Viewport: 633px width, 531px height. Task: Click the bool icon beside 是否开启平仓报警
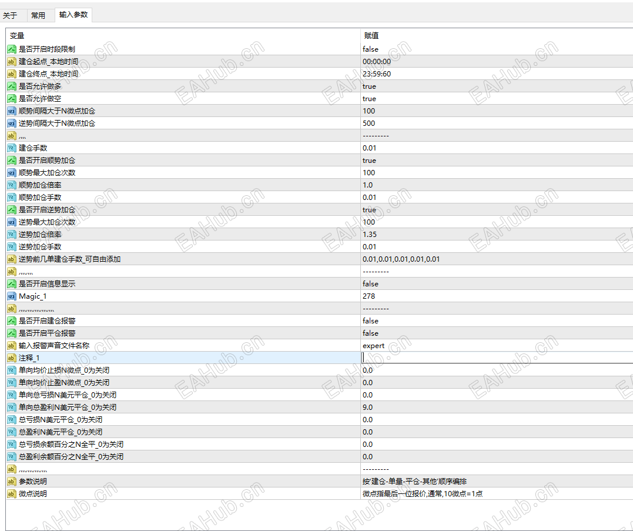coord(12,333)
